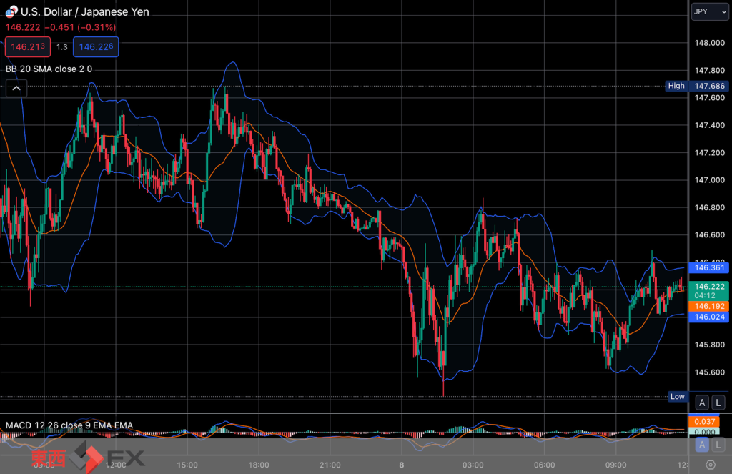Click the 1.3 spread value
Image resolution: width=732 pixels, height=474 pixels.
tap(62, 47)
